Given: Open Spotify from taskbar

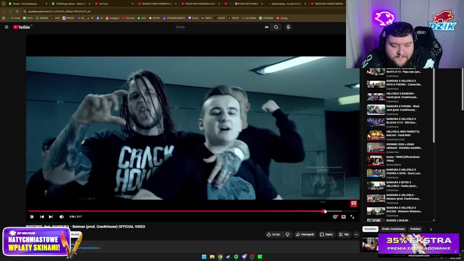Looking at the screenshot, I should 236,257.
